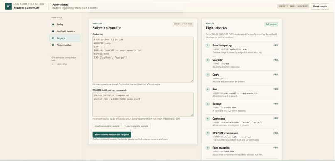This screenshot has height=161, width=335.
Task: Click PASS status for Expose
Action: (x=276, y=104)
